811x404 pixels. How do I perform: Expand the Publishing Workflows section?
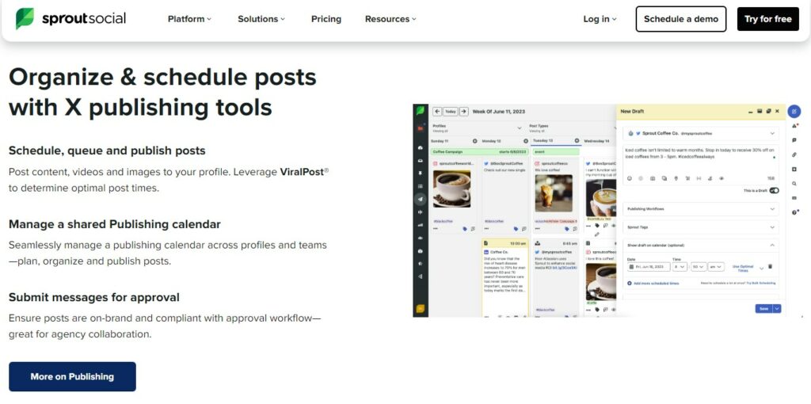point(701,209)
